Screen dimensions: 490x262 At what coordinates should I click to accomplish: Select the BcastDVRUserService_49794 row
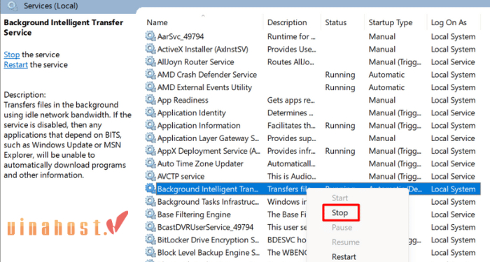point(205,227)
